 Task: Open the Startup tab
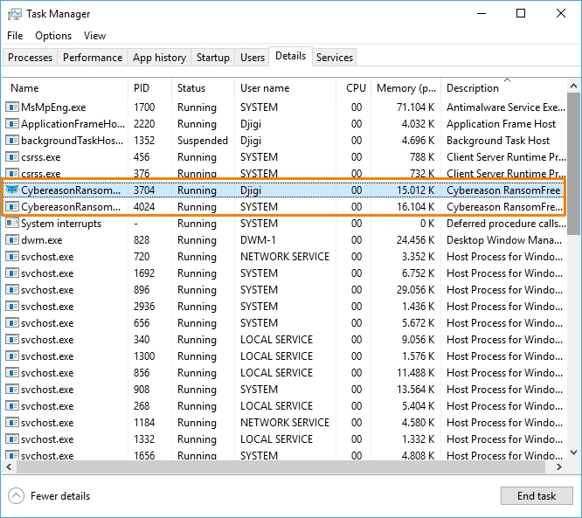click(212, 58)
